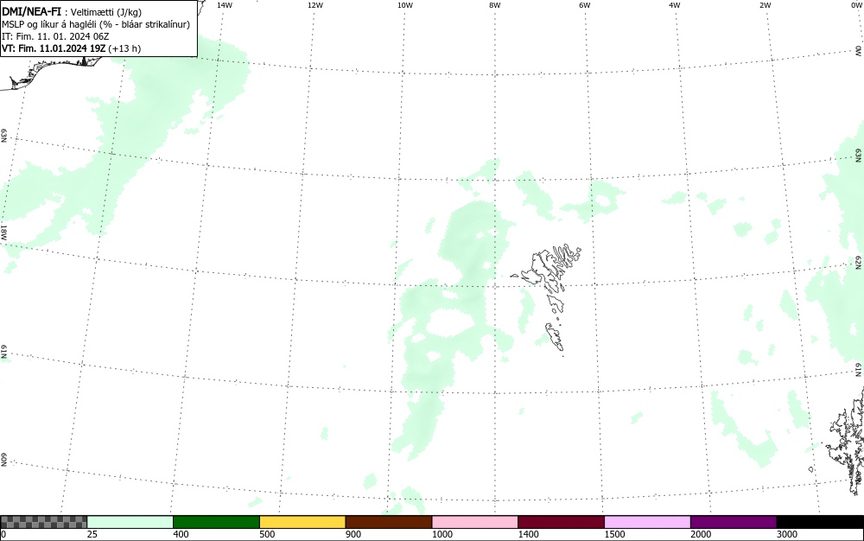Click the light green 25-400 legend swatch
The height and width of the screenshot is (541, 864).
point(130,522)
